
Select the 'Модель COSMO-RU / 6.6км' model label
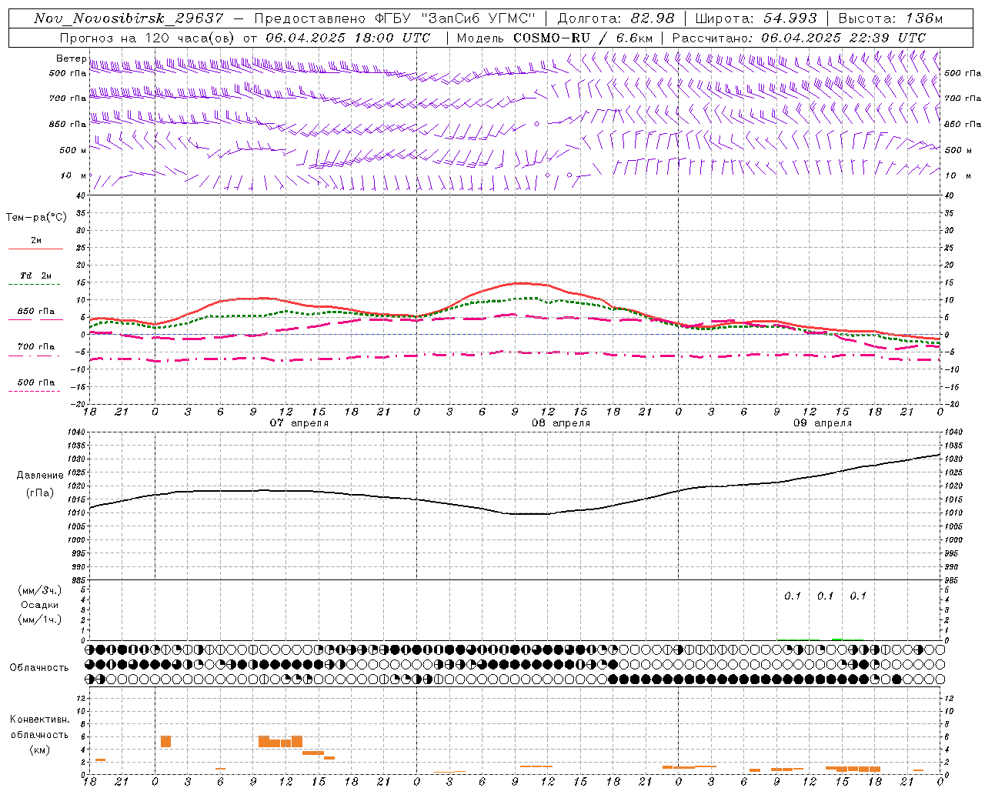(554, 38)
